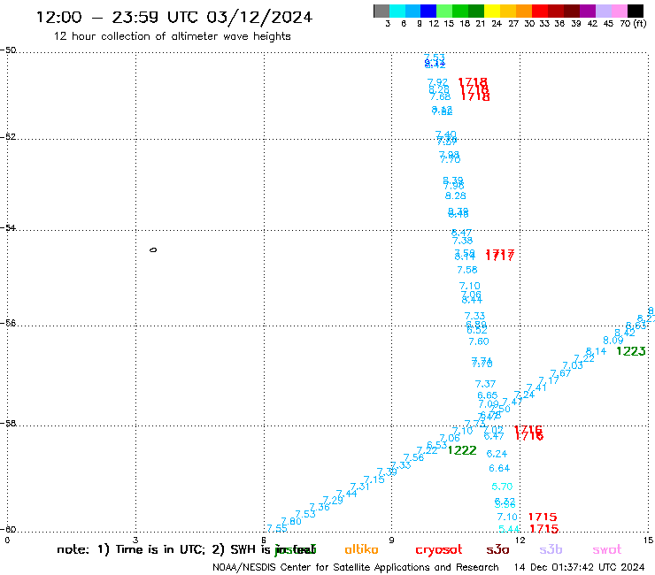Click the small island outline near -54 latitude

153,250
